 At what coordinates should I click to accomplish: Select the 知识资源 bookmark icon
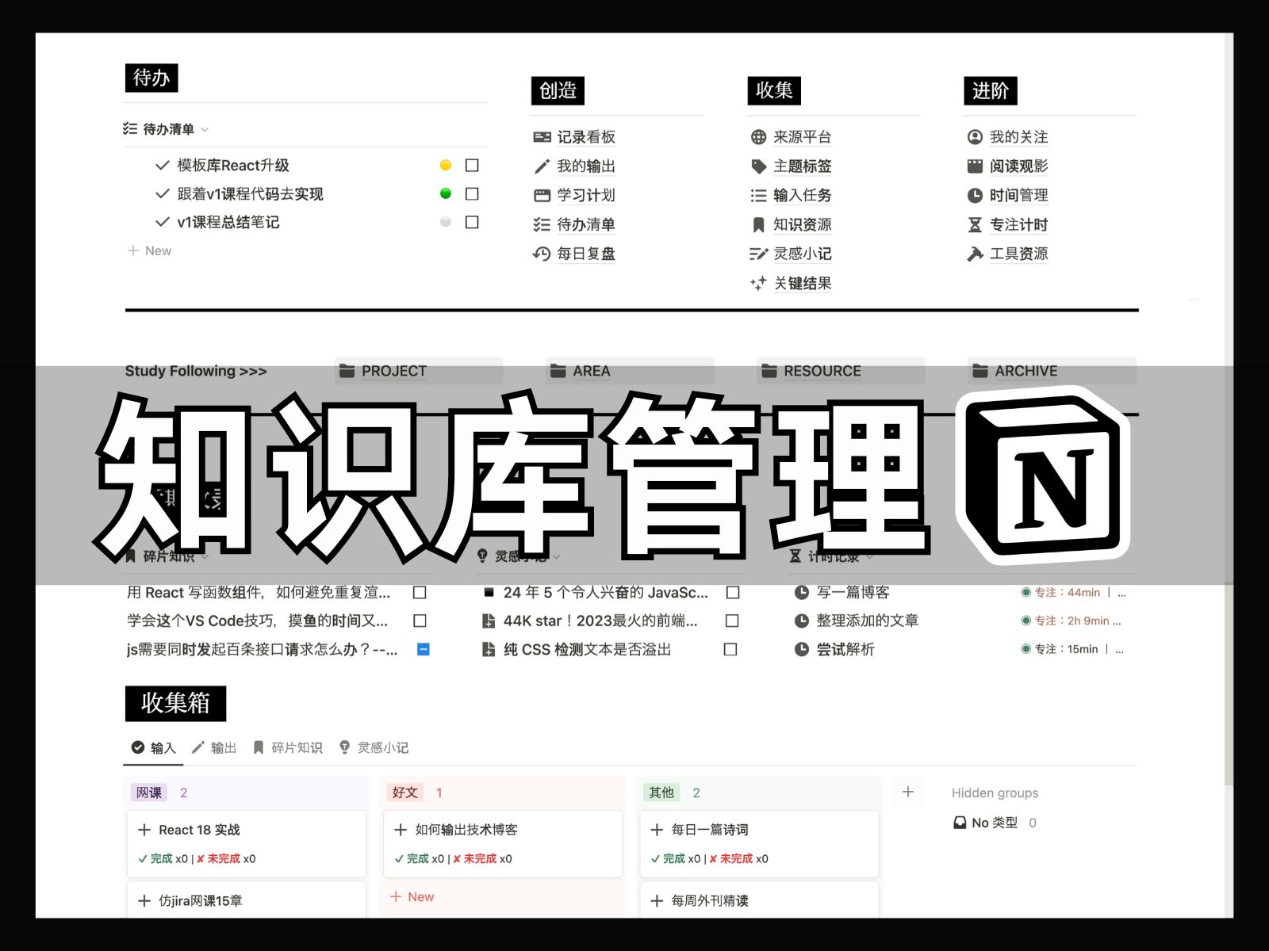click(758, 225)
